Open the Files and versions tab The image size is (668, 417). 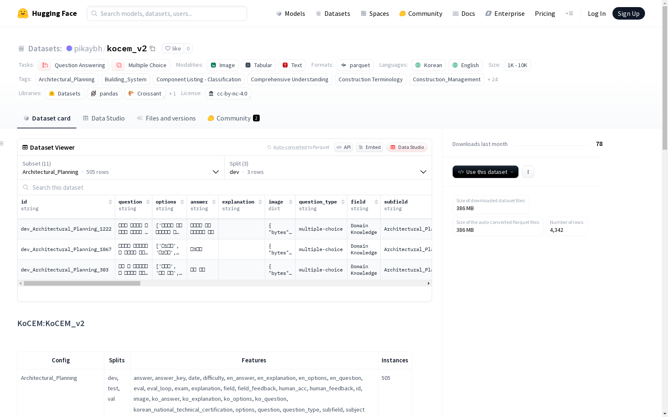tap(166, 118)
